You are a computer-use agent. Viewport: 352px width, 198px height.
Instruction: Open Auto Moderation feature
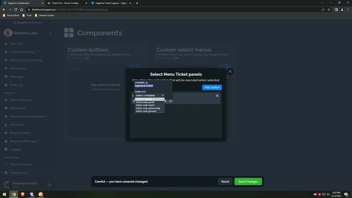click(21, 100)
